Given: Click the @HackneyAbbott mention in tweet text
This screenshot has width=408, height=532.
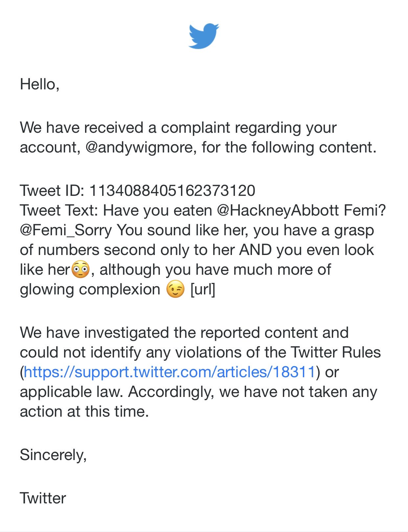Looking at the screenshot, I should coord(278,210).
